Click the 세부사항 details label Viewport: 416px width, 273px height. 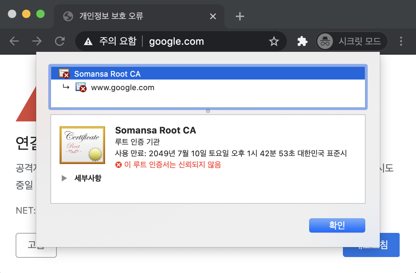coord(88,178)
